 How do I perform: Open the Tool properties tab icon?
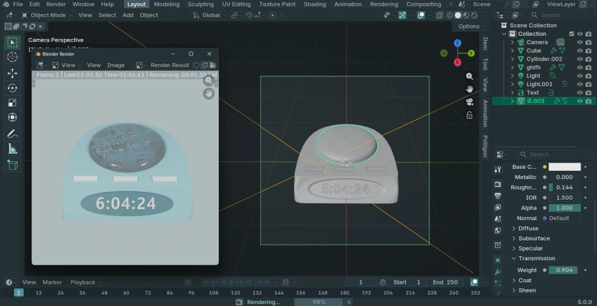coord(497,170)
